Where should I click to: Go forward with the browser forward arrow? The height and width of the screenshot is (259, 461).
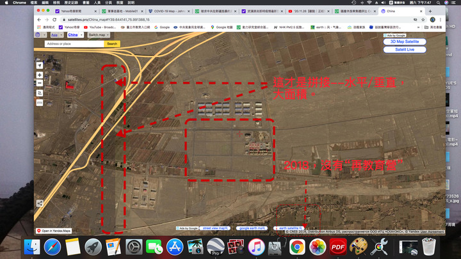click(x=47, y=20)
